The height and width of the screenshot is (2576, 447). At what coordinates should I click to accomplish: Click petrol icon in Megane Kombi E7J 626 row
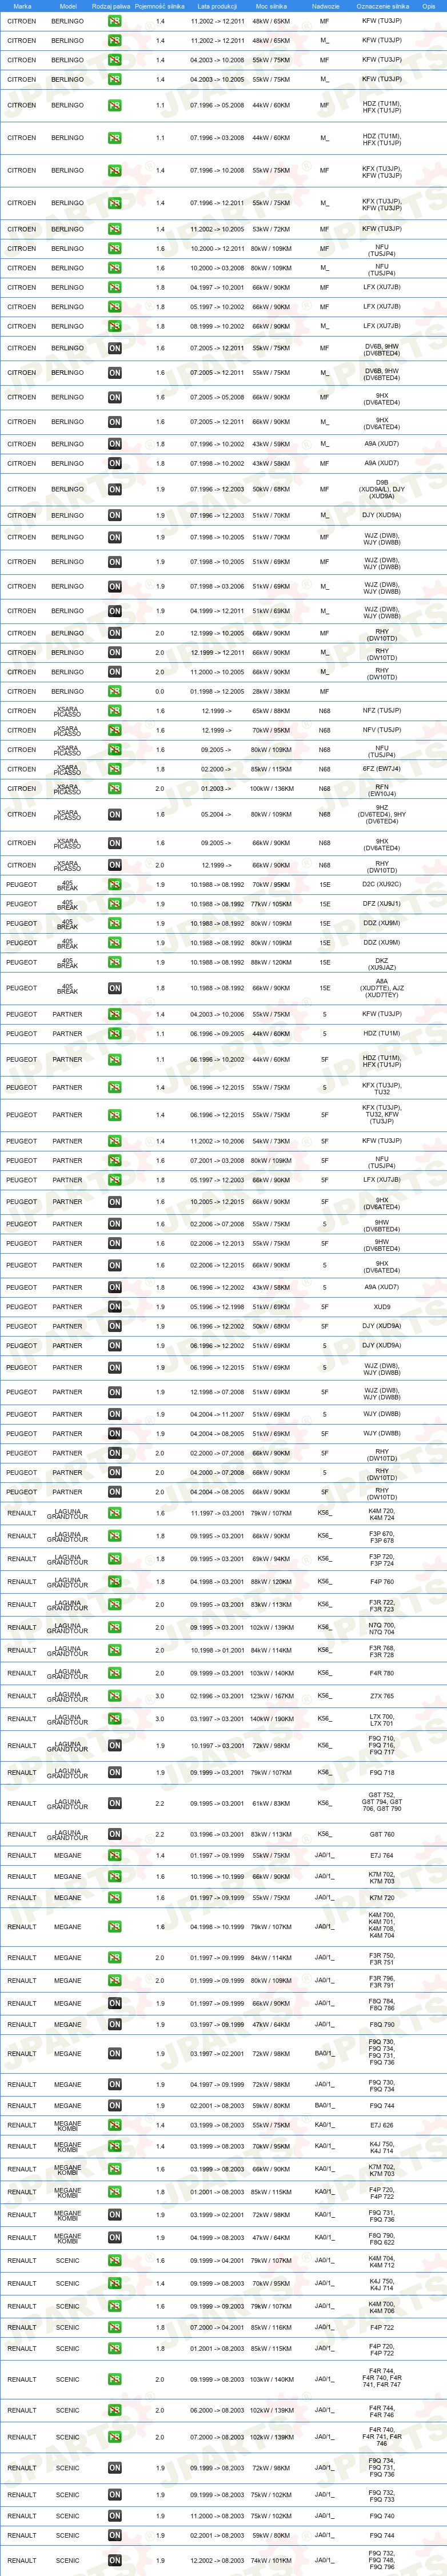point(115,2125)
